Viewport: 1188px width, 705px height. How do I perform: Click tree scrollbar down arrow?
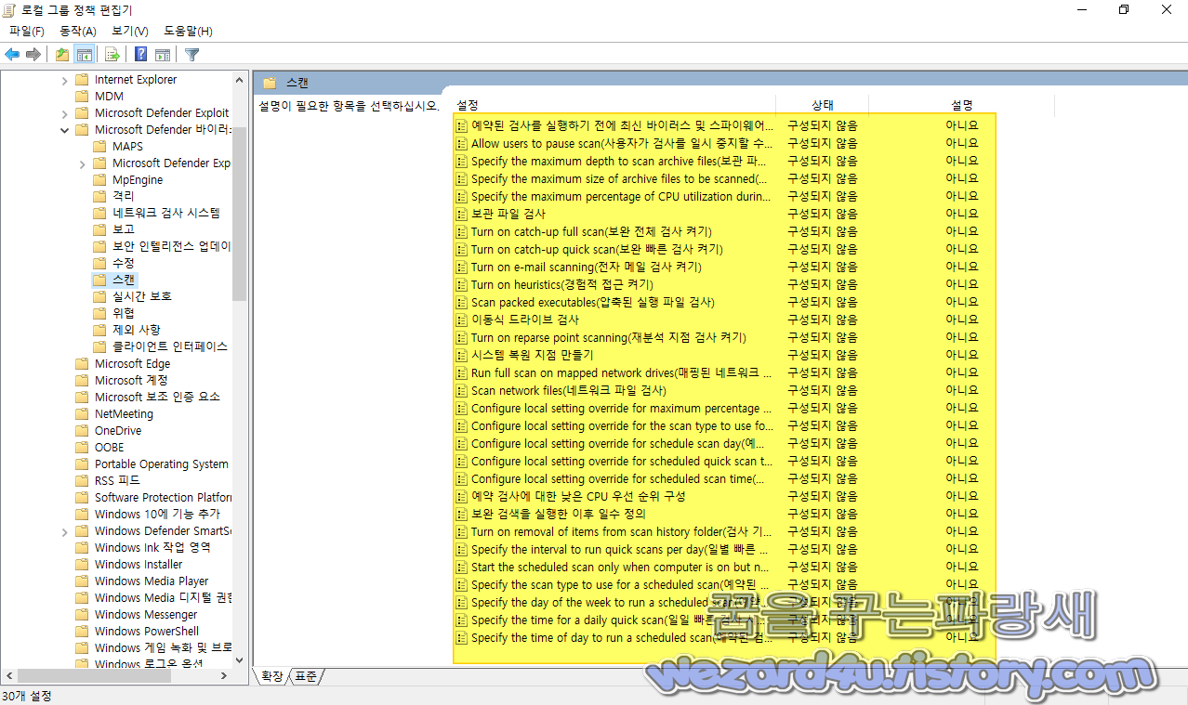(x=240, y=660)
